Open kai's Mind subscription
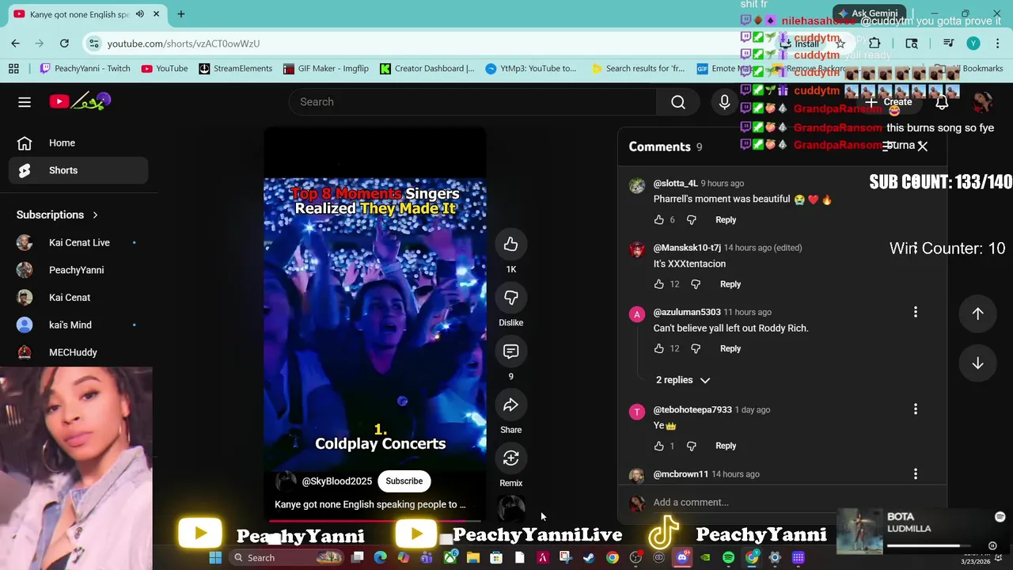The height and width of the screenshot is (570, 1013). click(x=78, y=325)
